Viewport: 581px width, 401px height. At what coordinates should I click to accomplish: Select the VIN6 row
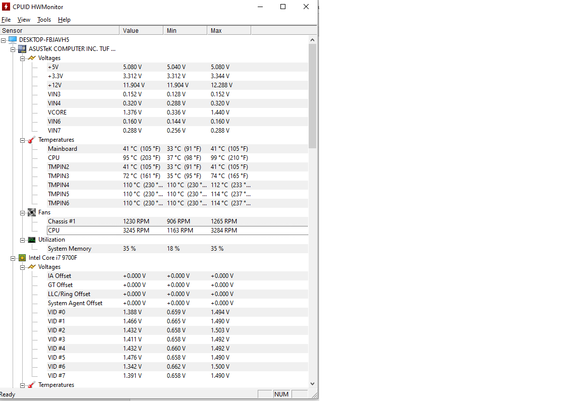177,122
